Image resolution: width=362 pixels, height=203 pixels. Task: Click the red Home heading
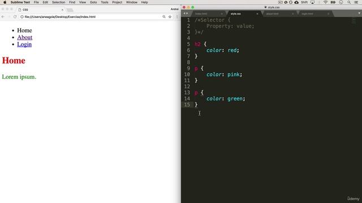pyautogui.click(x=14, y=60)
